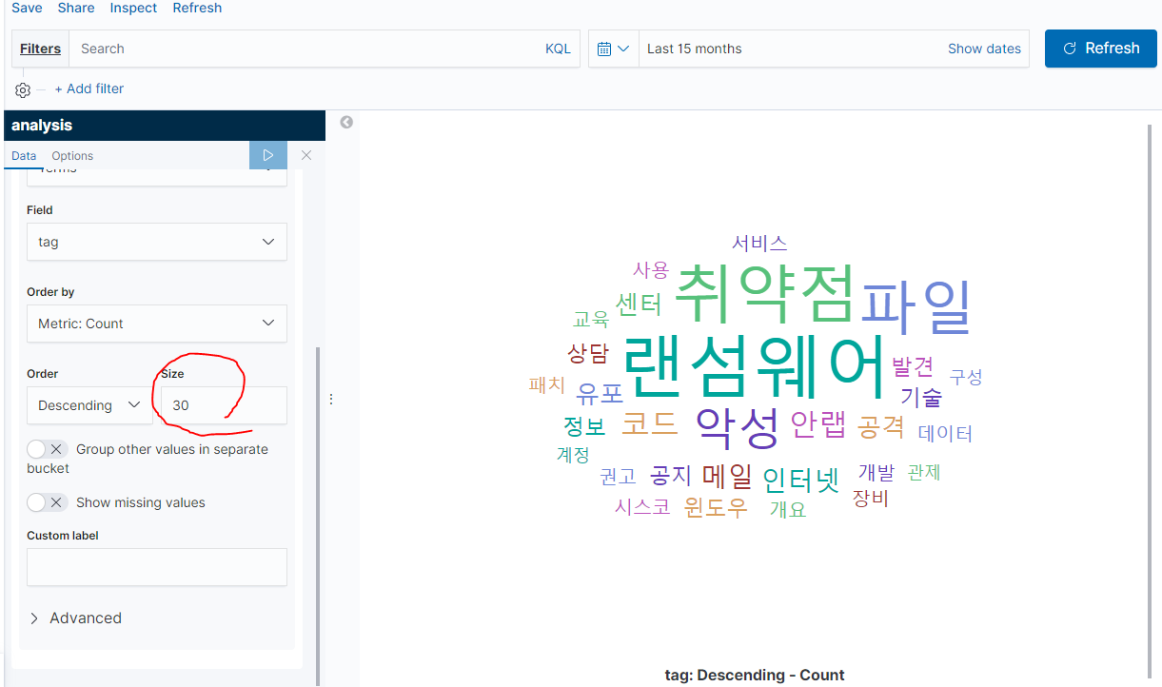Screen dimensions: 1162x687
Task: Click the Last 15 months time range
Action: coord(695,49)
